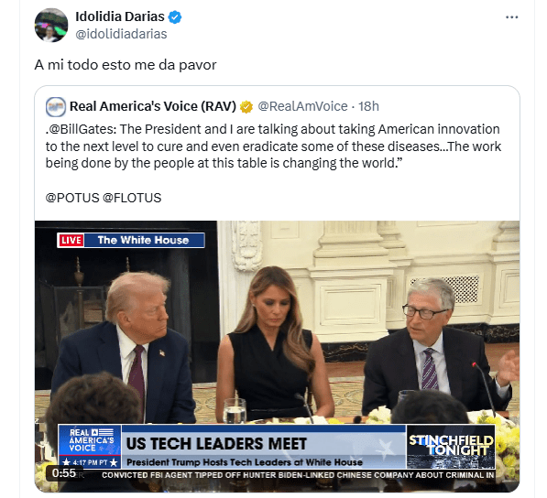This screenshot has height=498, width=547.
Task: Open Idolidia Darias display name
Action: pos(120,16)
